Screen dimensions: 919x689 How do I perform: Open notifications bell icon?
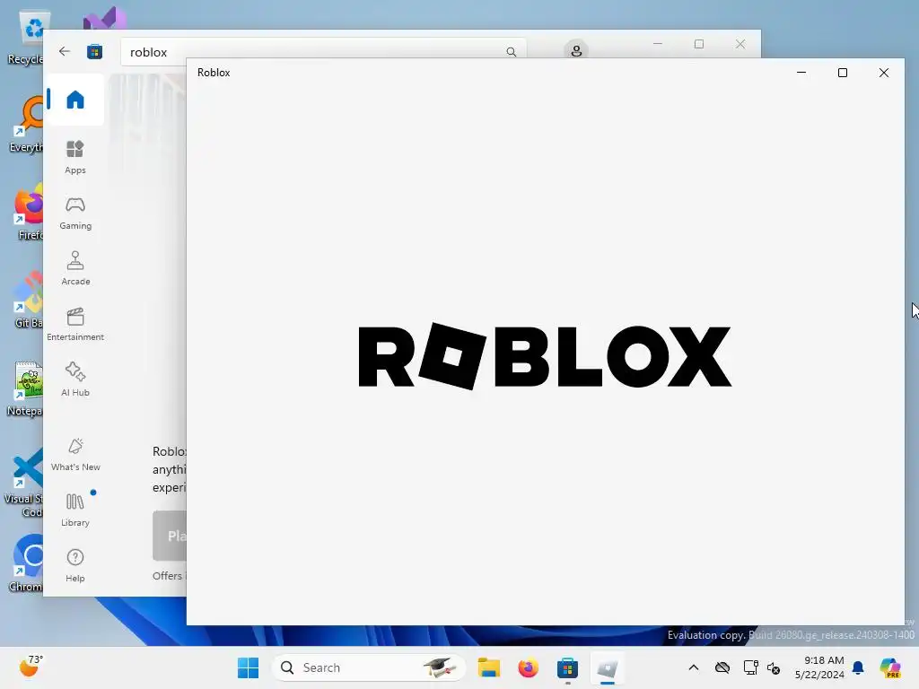[858, 667]
